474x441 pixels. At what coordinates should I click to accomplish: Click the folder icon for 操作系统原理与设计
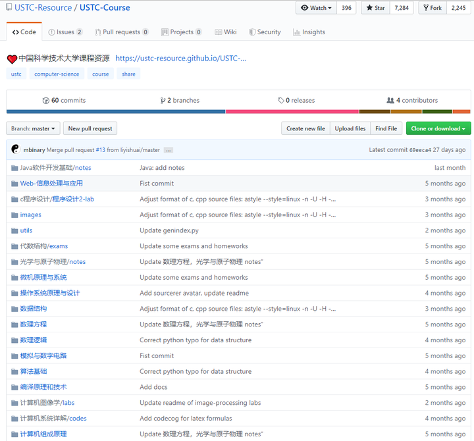pos(14,293)
